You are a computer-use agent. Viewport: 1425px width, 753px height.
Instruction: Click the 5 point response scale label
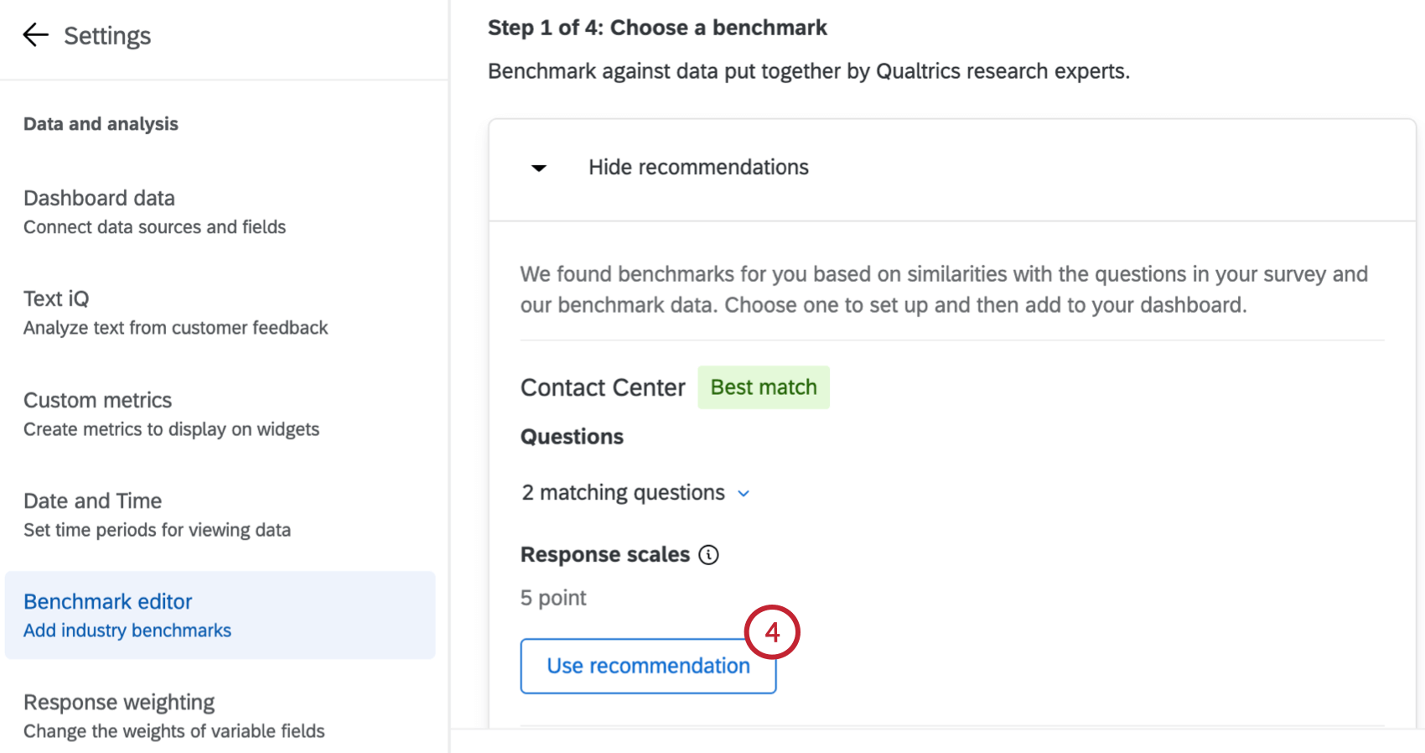(552, 597)
